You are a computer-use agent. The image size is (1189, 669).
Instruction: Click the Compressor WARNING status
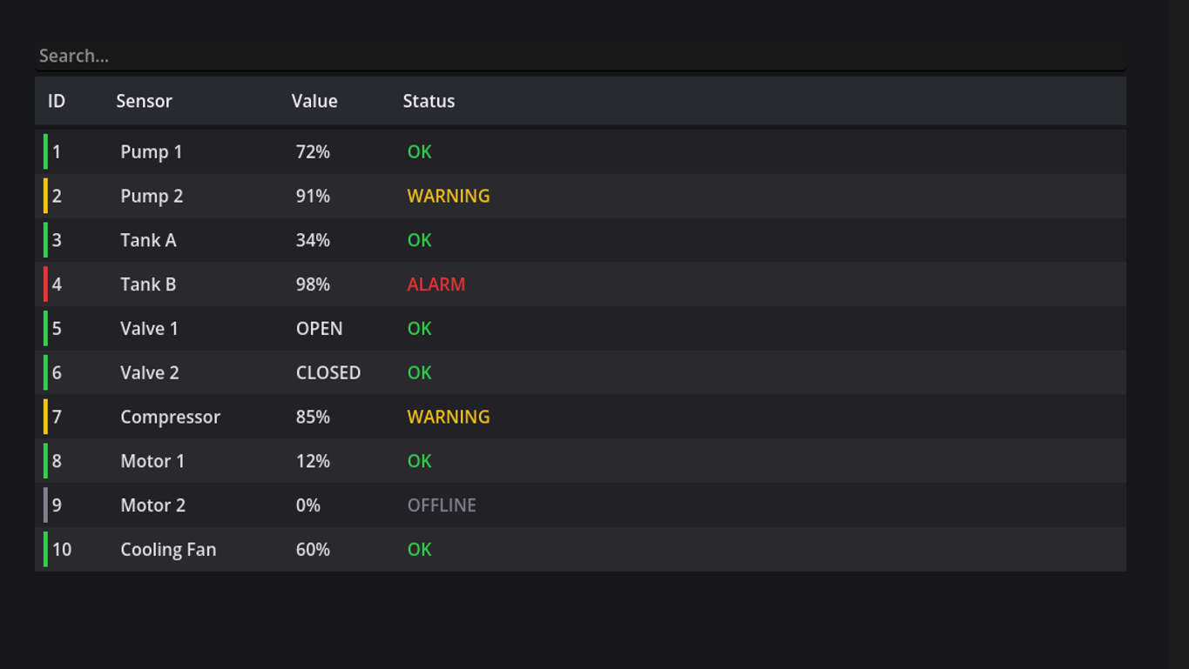coord(449,417)
